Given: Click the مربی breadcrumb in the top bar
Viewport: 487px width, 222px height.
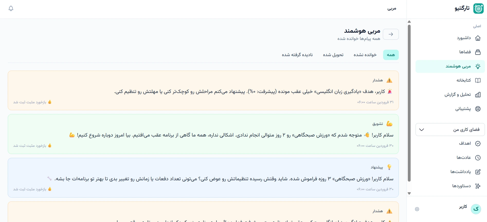Looking at the screenshot, I should pyautogui.click(x=392, y=8).
